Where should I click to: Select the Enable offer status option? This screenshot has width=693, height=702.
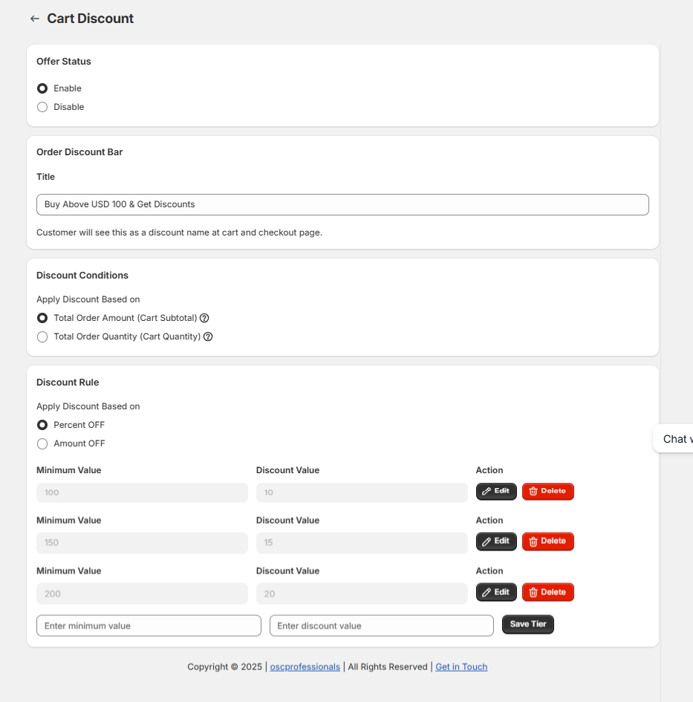42,88
